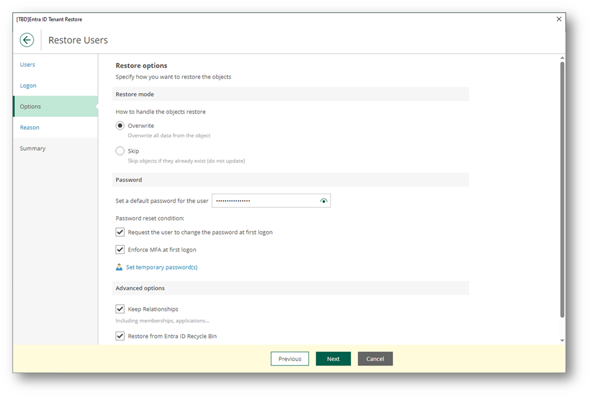Click the Previous button
Image resolution: width=591 pixels, height=398 pixels.
coord(290,359)
